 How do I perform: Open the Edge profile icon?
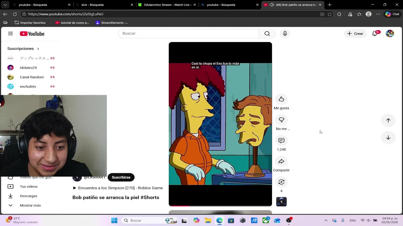pyautogui.click(x=369, y=14)
